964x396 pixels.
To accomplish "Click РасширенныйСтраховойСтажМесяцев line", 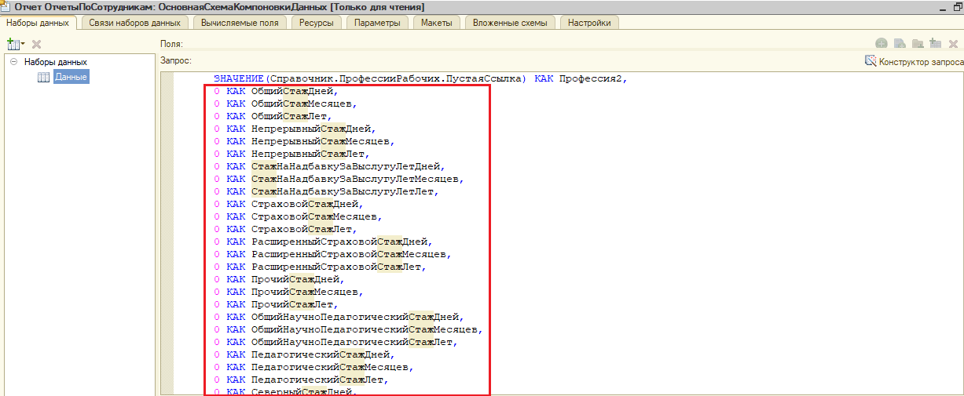I will (x=332, y=254).
